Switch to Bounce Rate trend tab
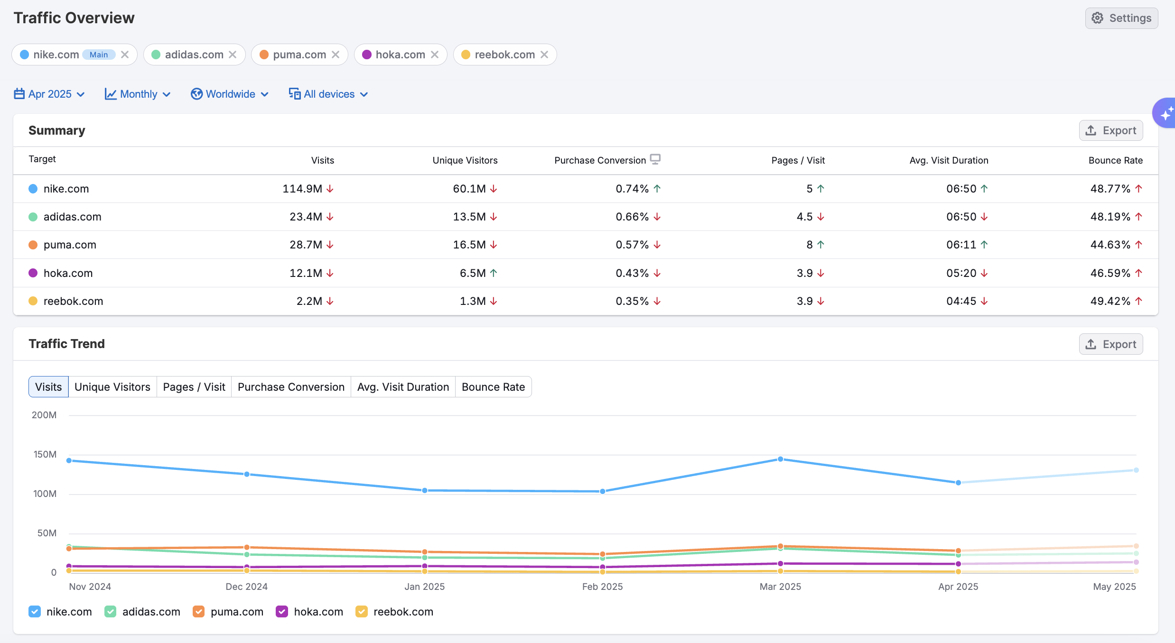The height and width of the screenshot is (643, 1175). click(493, 387)
